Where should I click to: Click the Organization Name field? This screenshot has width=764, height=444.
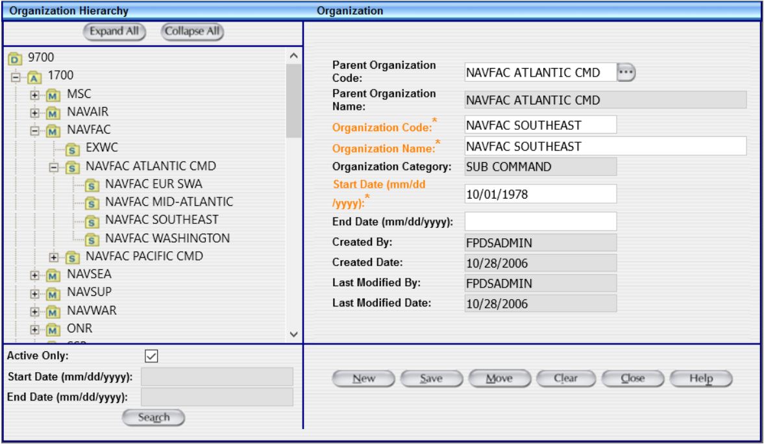pos(605,146)
